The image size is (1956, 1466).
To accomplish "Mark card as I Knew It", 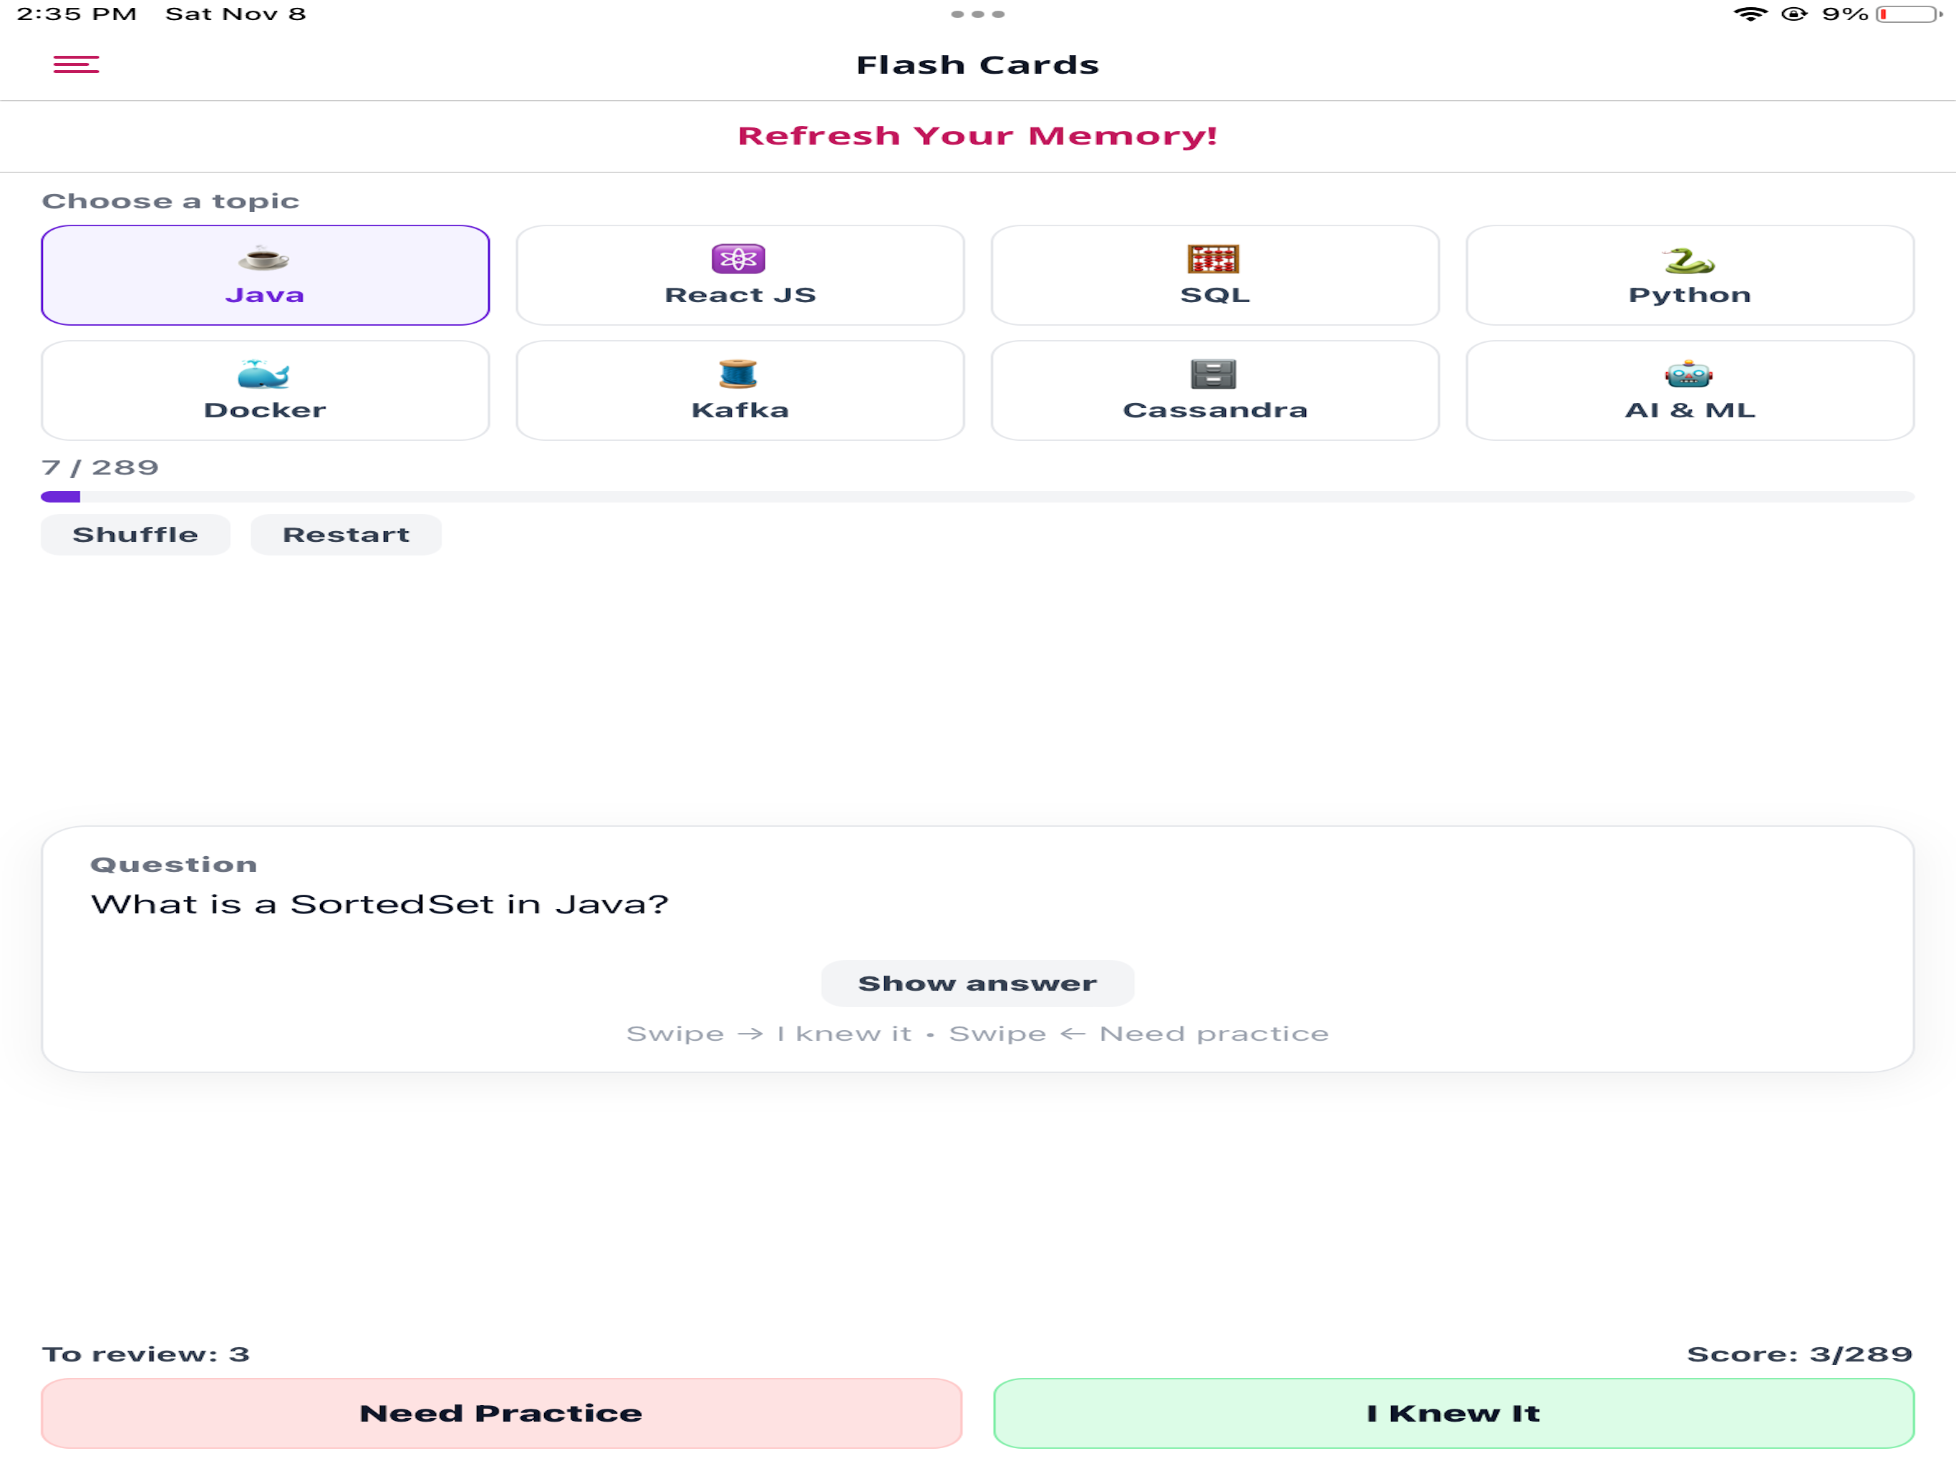I will point(1453,1413).
